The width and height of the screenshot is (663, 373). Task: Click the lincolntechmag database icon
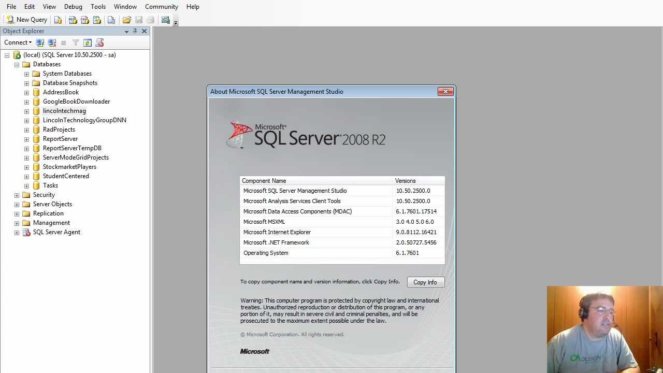pyautogui.click(x=36, y=111)
